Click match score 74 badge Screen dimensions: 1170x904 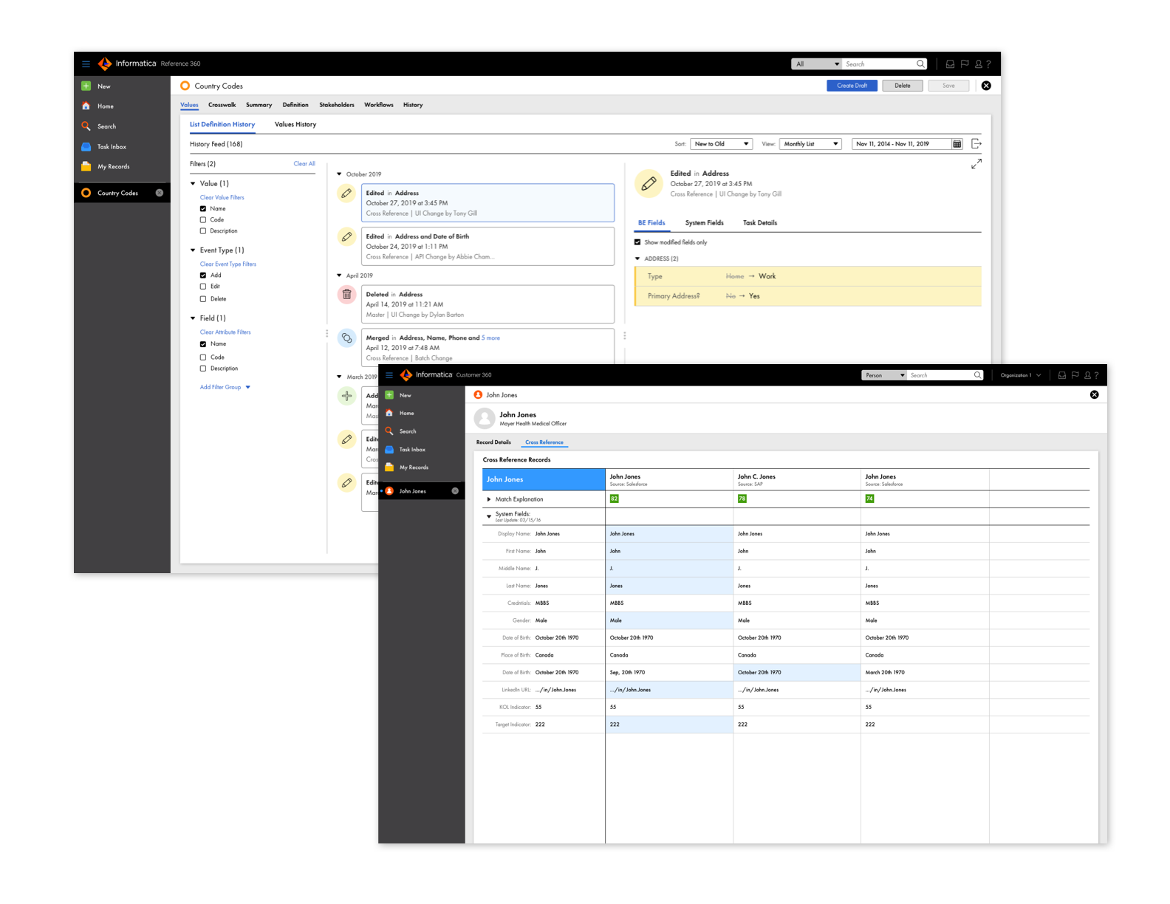click(x=869, y=499)
